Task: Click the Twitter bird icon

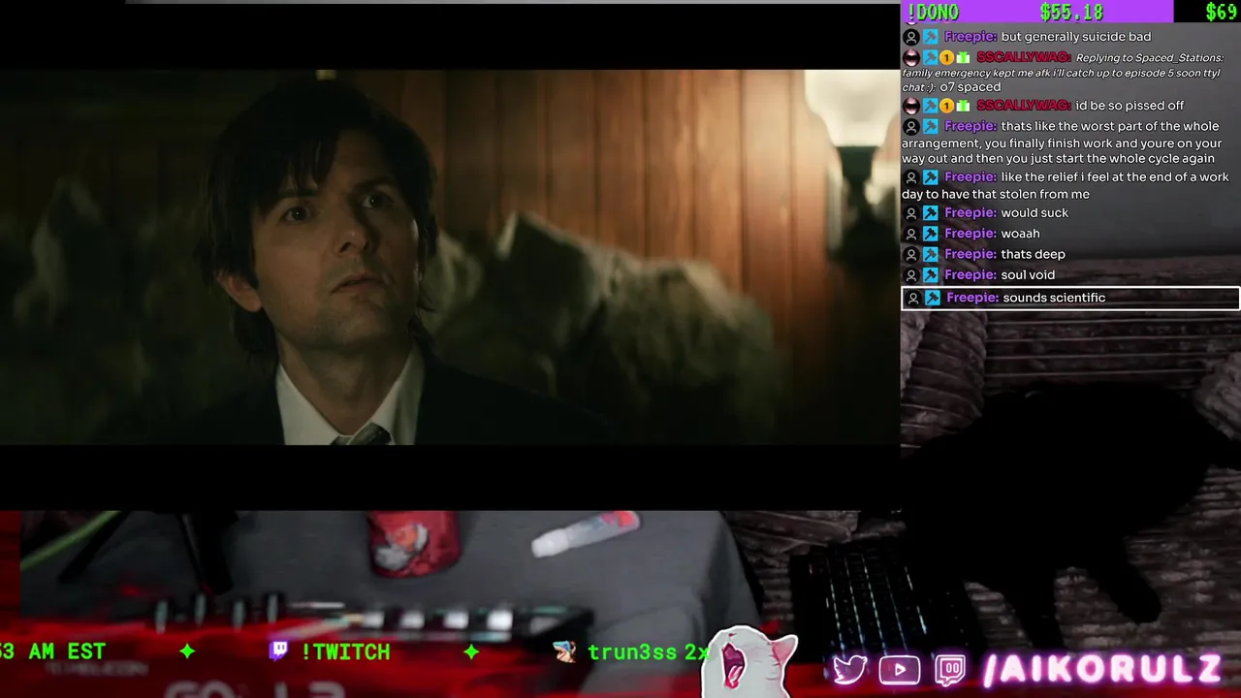Action: (x=849, y=670)
